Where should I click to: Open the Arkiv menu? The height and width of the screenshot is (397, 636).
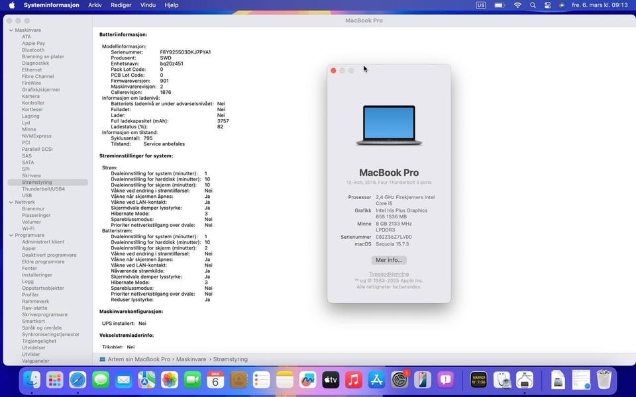[95, 5]
